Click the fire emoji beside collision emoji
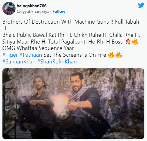147x141 pixels. click(135, 42)
